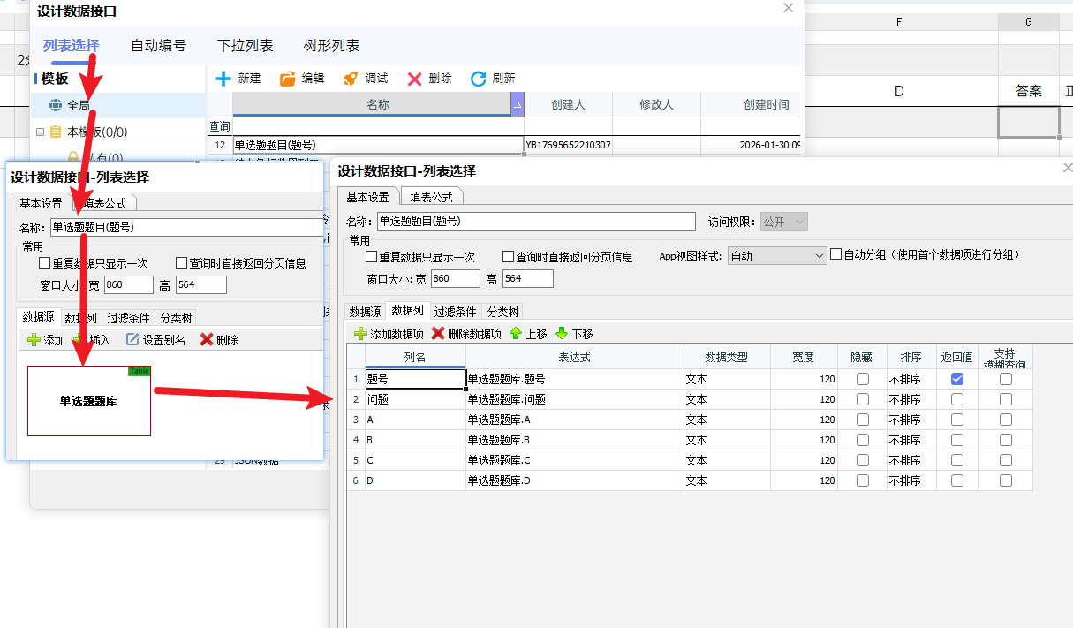This screenshot has height=628, width=1073.
Task: Click the 刷新 refresh icon
Action: click(478, 79)
